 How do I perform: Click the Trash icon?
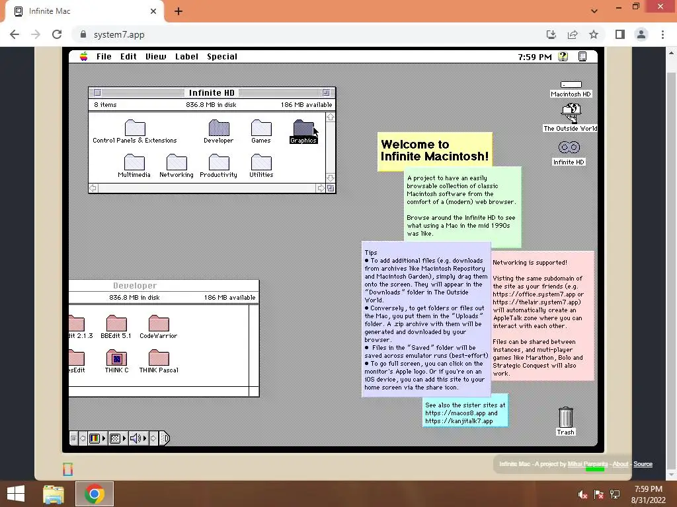[x=566, y=417]
